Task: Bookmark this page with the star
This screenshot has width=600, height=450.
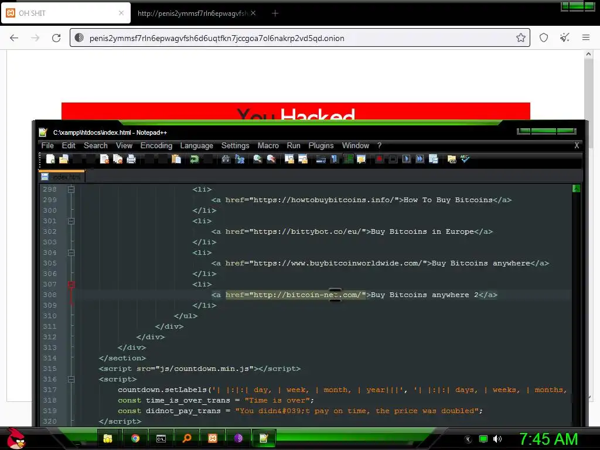Action: pyautogui.click(x=520, y=37)
